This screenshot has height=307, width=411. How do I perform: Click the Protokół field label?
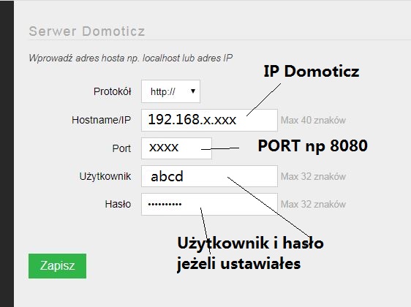coord(112,91)
